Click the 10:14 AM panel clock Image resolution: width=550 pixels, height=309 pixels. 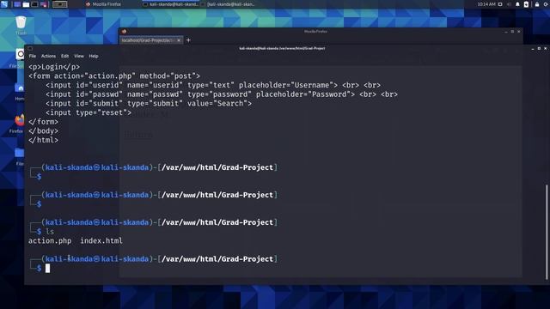tap(486, 4)
